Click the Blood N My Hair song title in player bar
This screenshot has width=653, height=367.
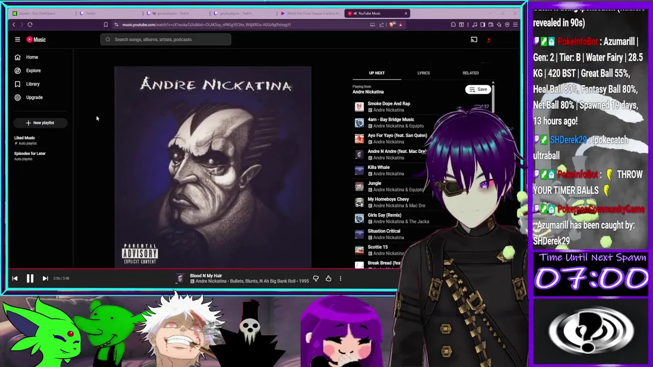(x=206, y=276)
